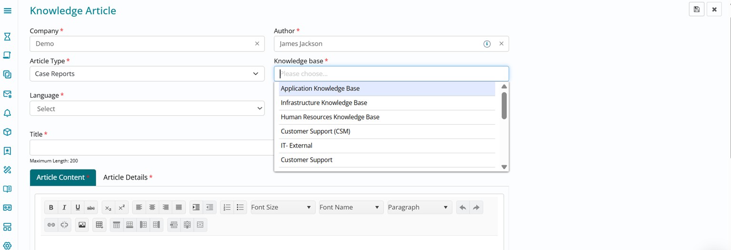The width and height of the screenshot is (731, 250).
Task: Click the insert hyperlink icon
Action: (51, 225)
